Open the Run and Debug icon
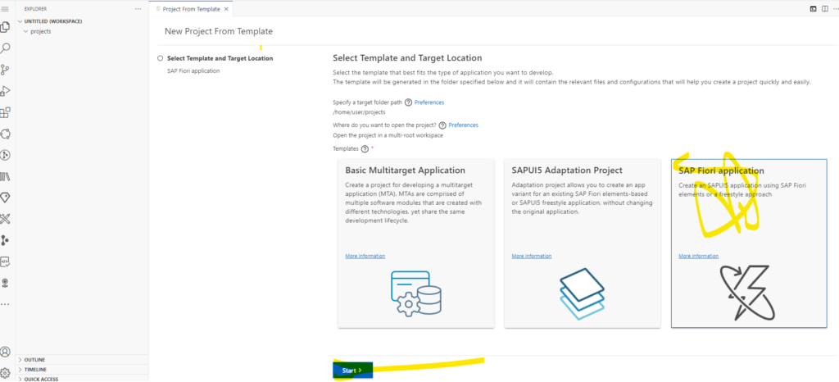The width and height of the screenshot is (839, 382). pos(6,91)
